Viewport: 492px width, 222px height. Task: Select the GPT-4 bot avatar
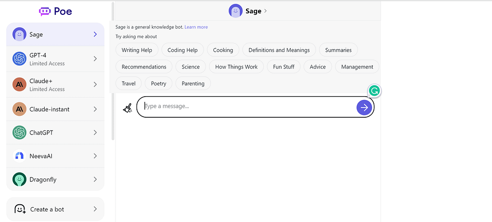[19, 59]
